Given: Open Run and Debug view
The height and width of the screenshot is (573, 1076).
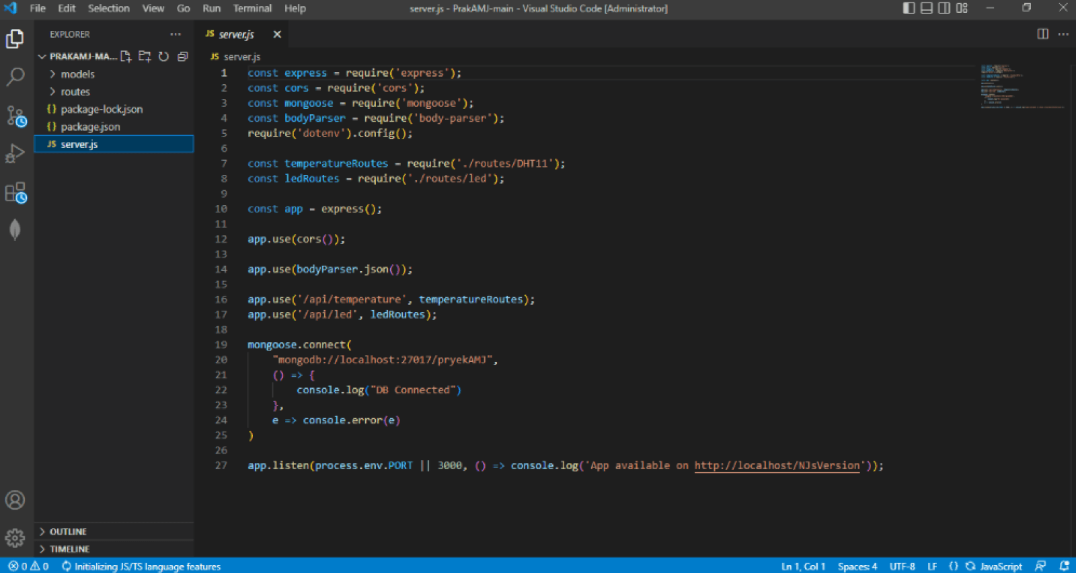Looking at the screenshot, I should [x=15, y=154].
